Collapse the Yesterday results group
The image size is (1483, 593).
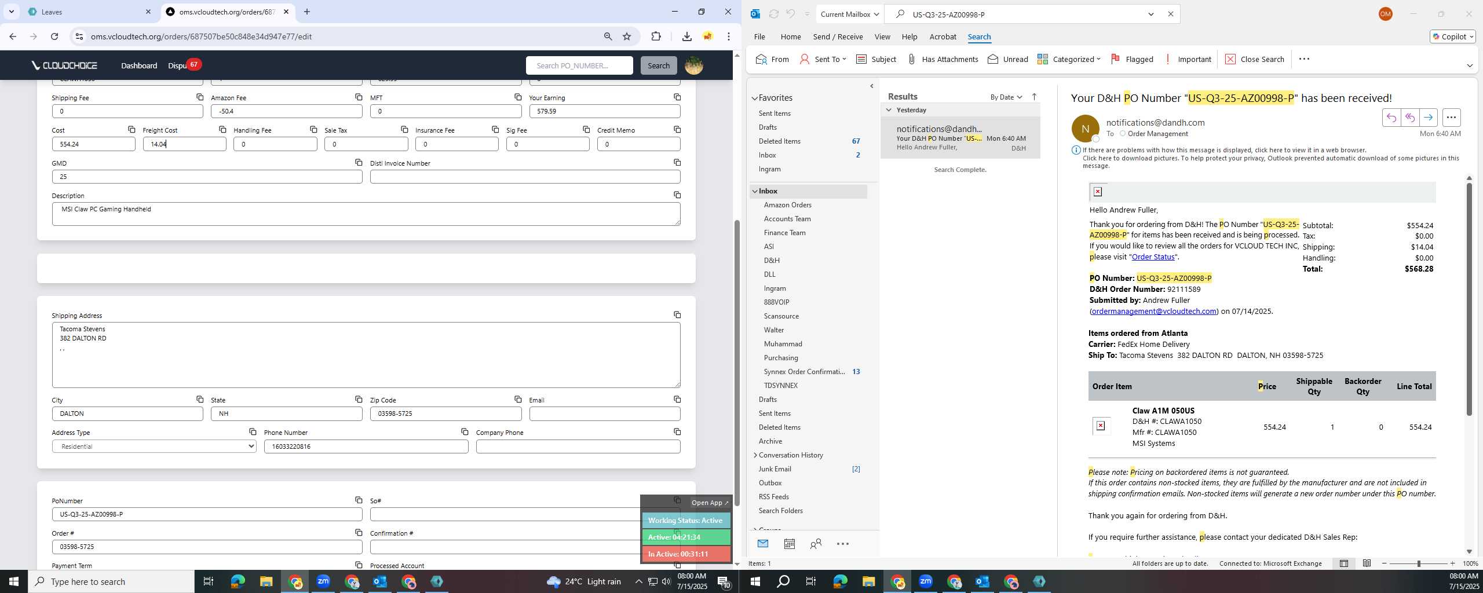click(x=889, y=110)
